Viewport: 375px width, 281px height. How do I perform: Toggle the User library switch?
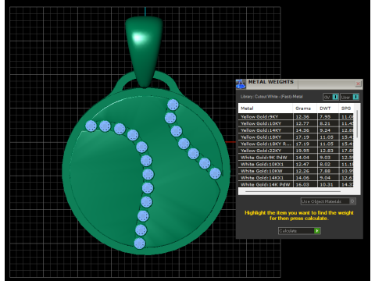coord(349,97)
